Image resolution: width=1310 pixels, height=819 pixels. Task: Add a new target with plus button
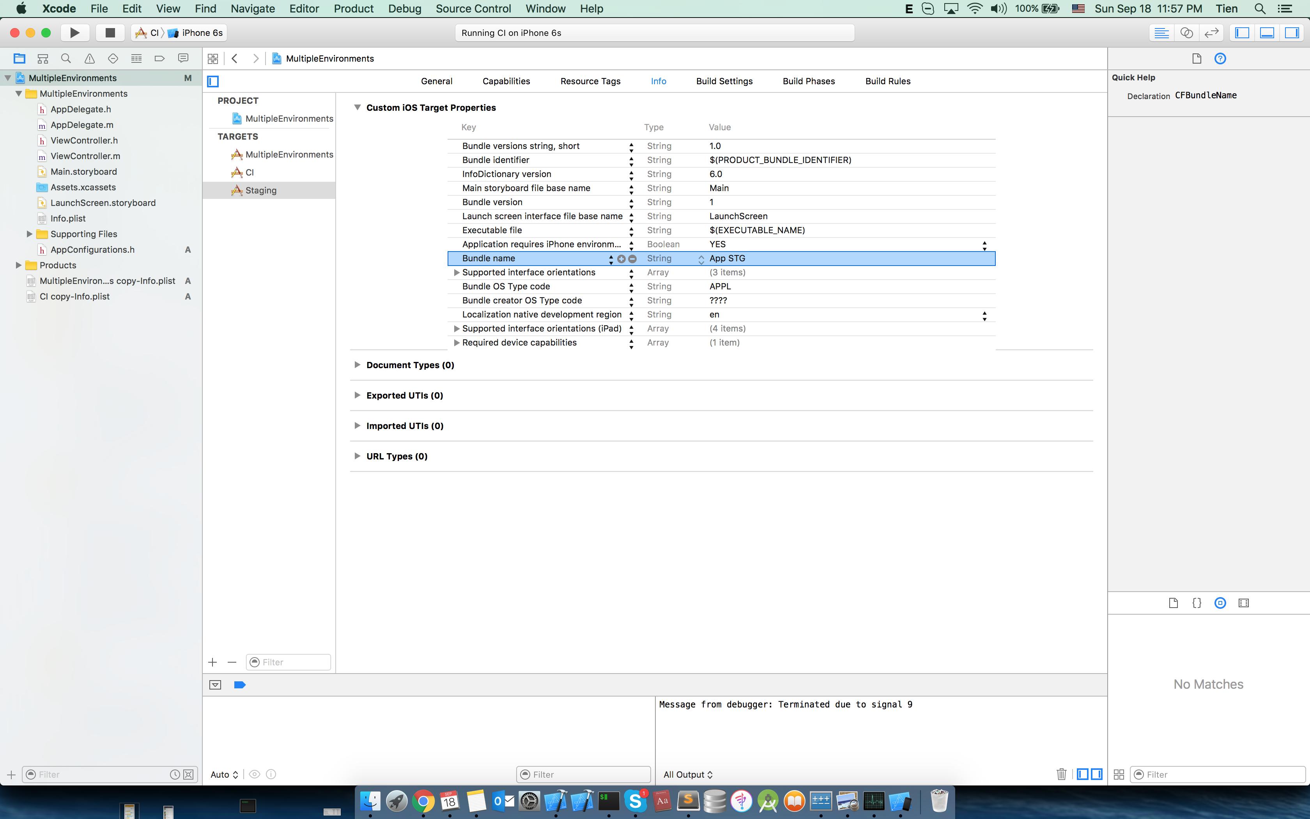pyautogui.click(x=212, y=662)
